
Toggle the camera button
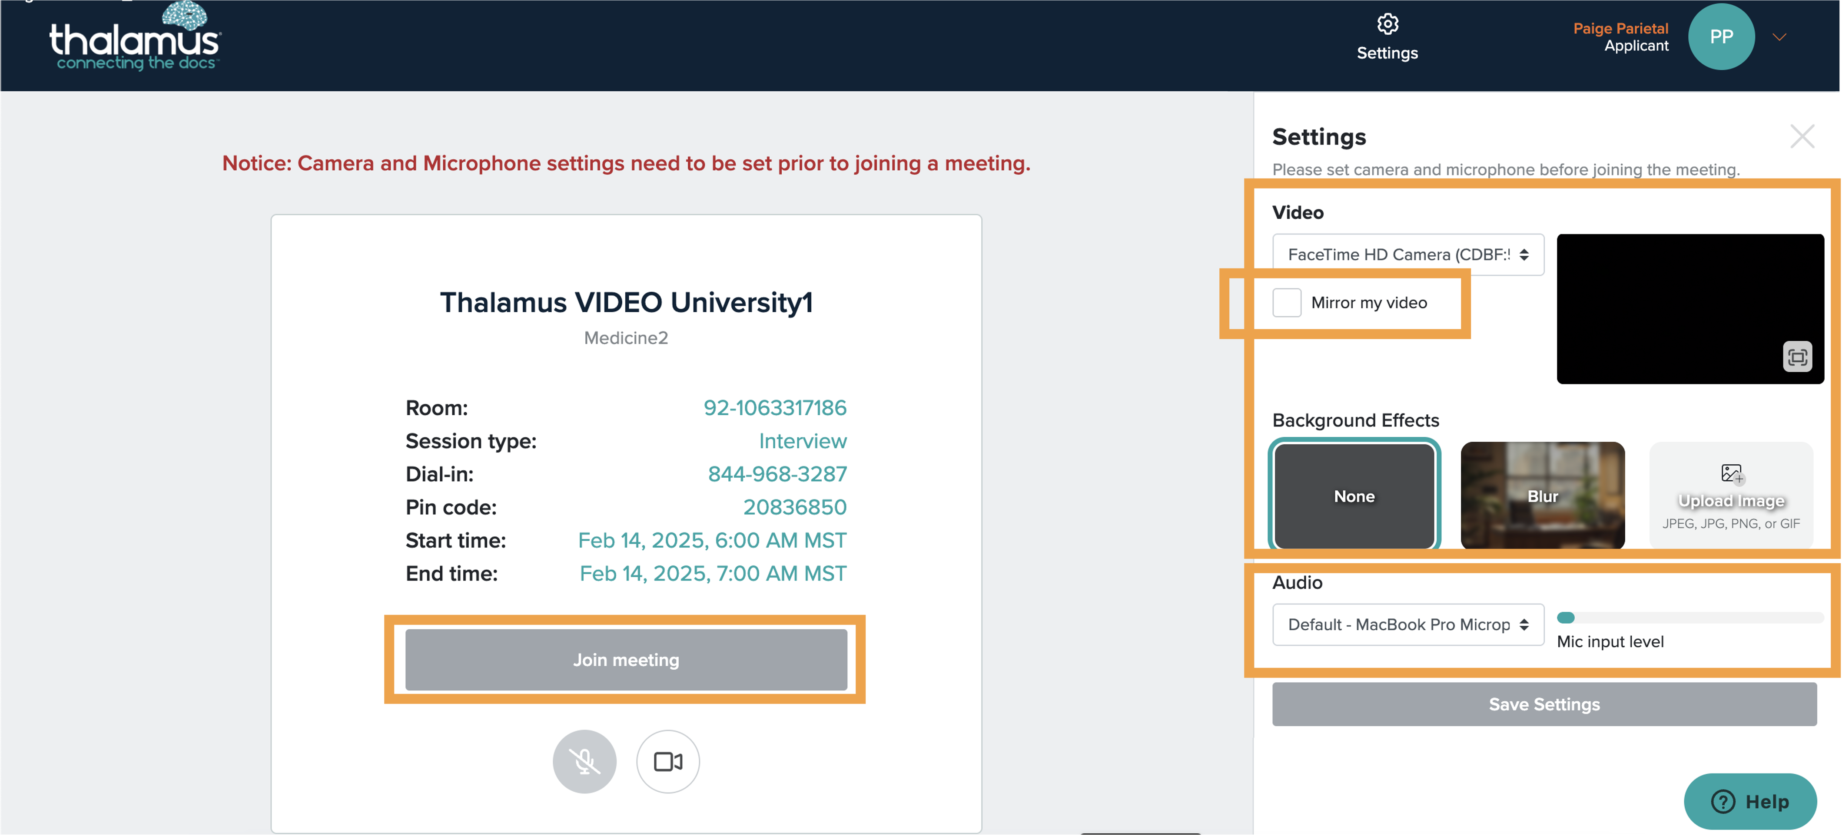(x=668, y=763)
